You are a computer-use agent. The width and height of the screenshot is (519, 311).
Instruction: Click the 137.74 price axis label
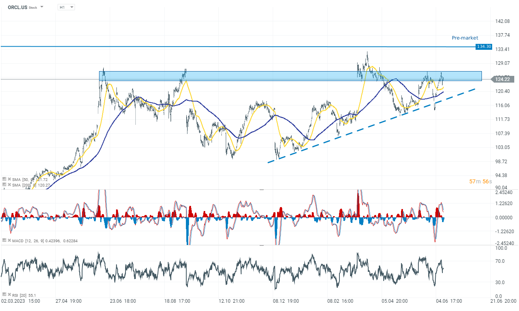coord(503,35)
